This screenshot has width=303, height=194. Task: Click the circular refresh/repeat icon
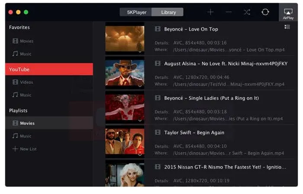(265, 12)
